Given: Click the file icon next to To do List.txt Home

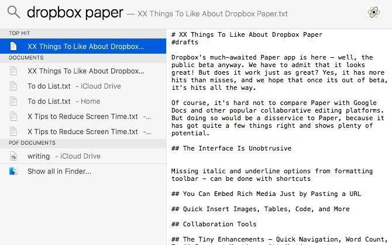Looking at the screenshot, I should pyautogui.click(x=13, y=101).
